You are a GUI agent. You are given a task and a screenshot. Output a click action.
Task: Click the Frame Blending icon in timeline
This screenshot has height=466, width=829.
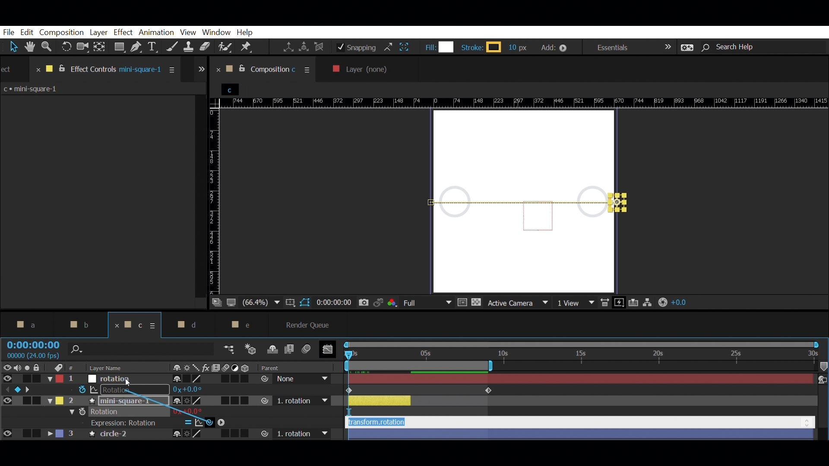[290, 349]
